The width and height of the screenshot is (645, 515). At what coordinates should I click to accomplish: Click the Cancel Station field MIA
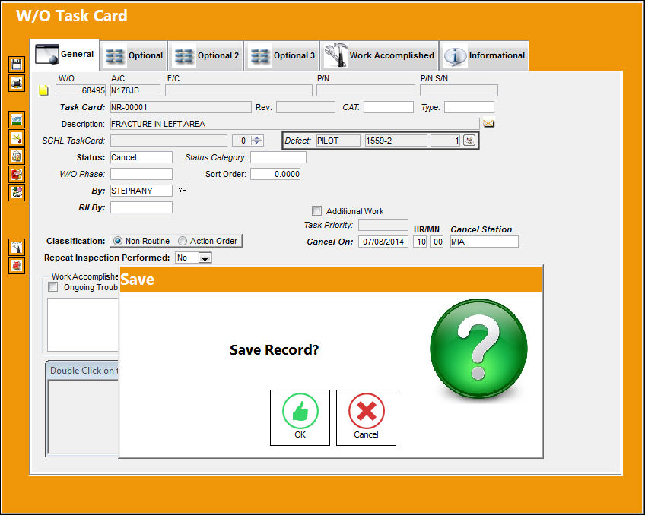485,242
